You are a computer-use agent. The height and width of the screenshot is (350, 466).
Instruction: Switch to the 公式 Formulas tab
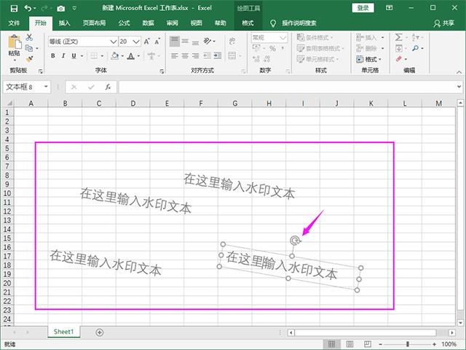pos(124,23)
